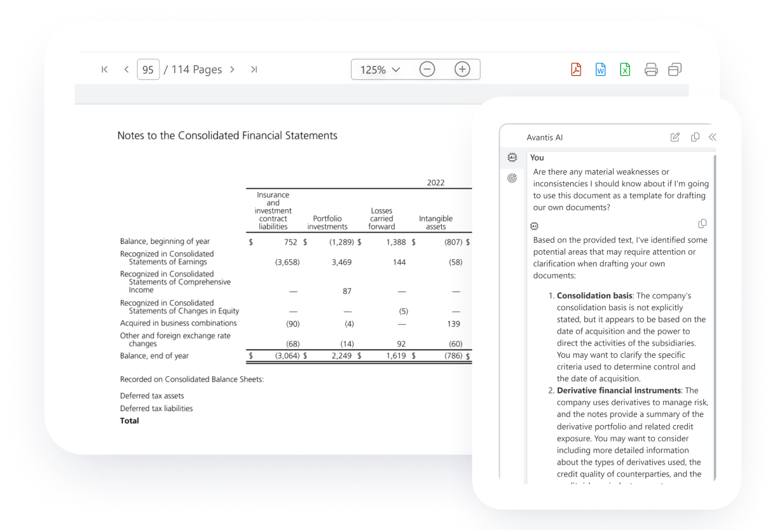Click the (786) end balance value
This screenshot has width=775, height=530.
pos(453,356)
